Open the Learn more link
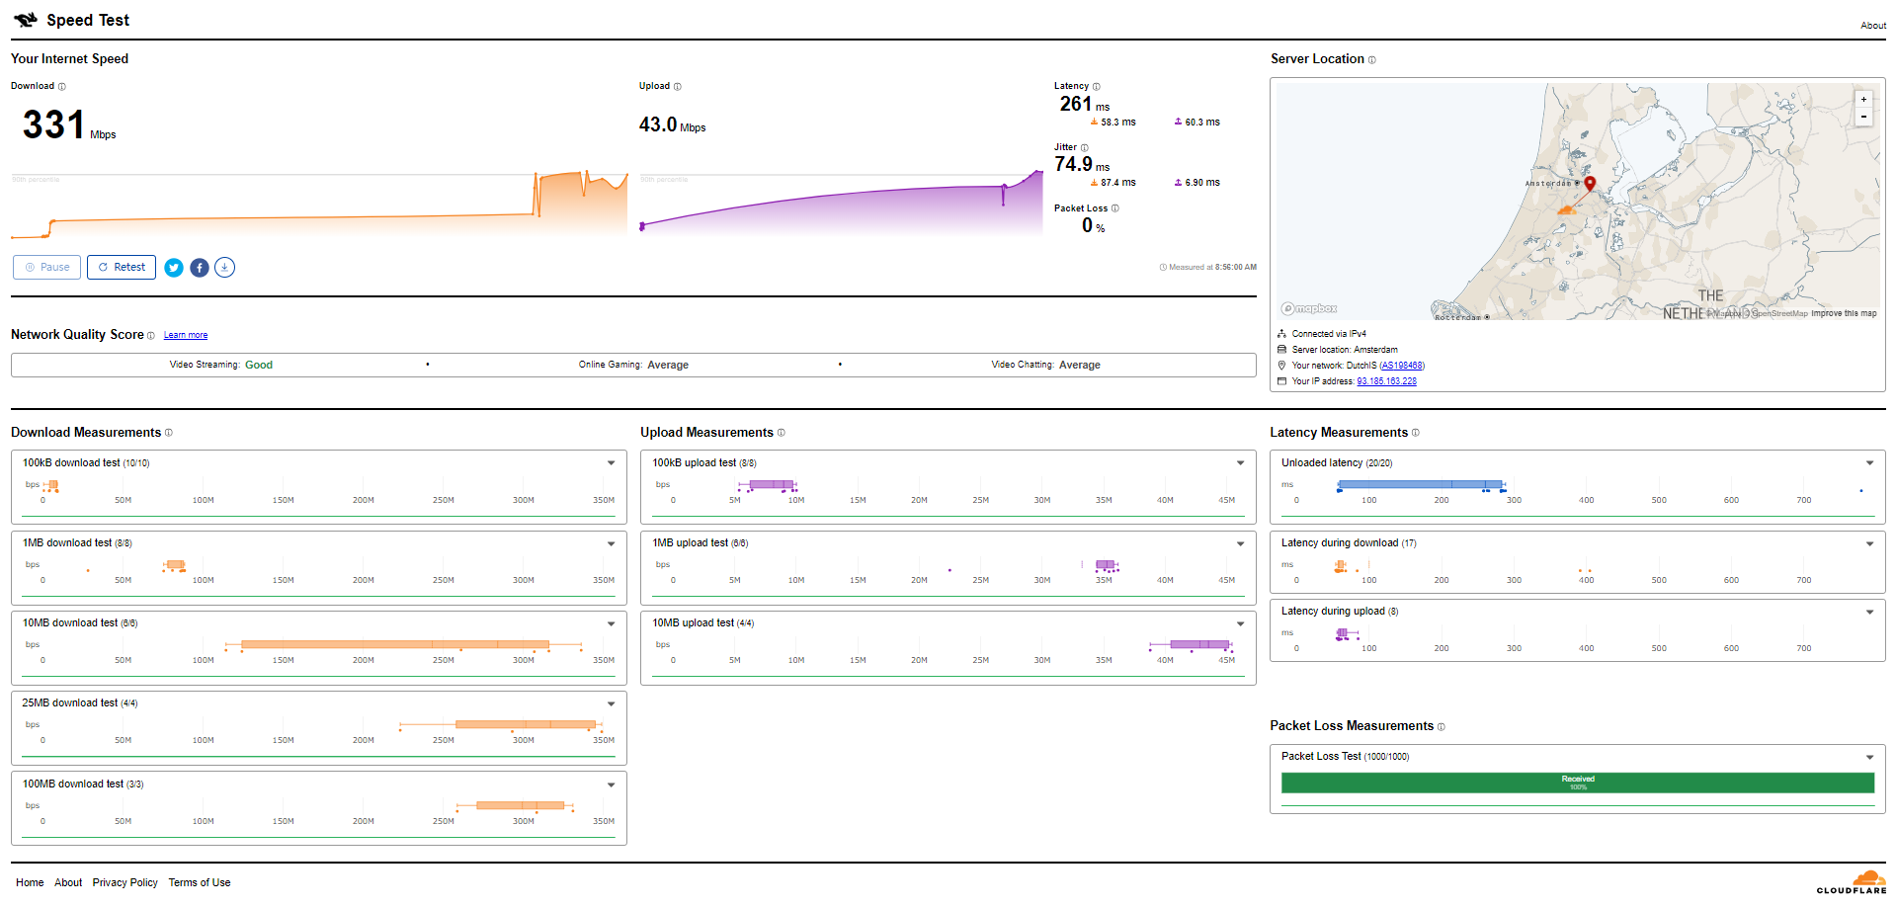Viewport: 1897px width, 908px height. point(186,336)
